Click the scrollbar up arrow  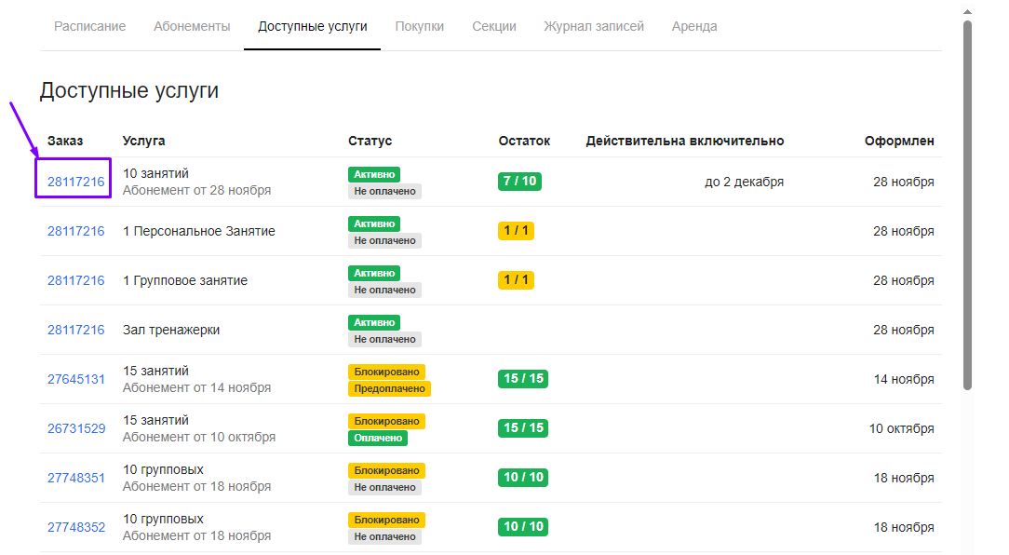pyautogui.click(x=967, y=8)
